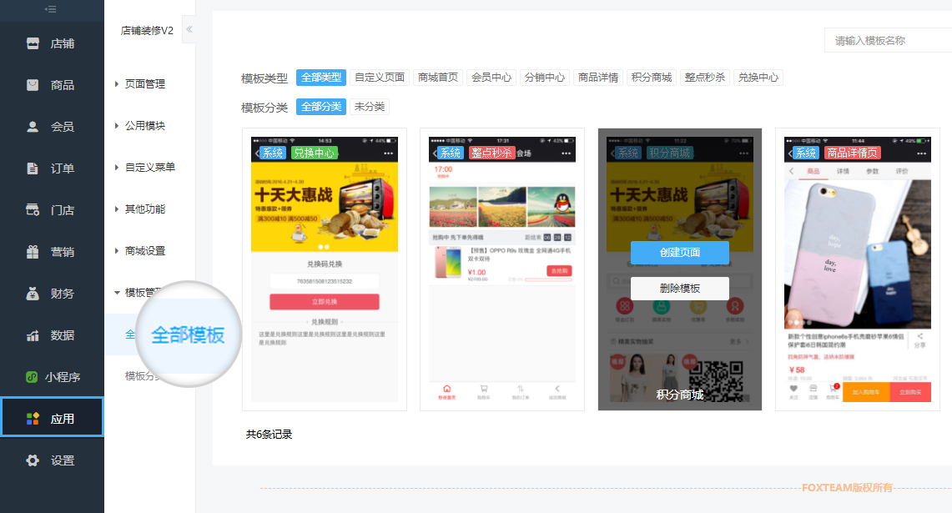Open the products (商品) sidebar icon

pos(33,85)
